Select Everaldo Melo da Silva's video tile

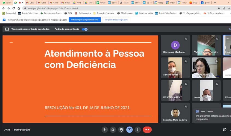(x=175, y=113)
